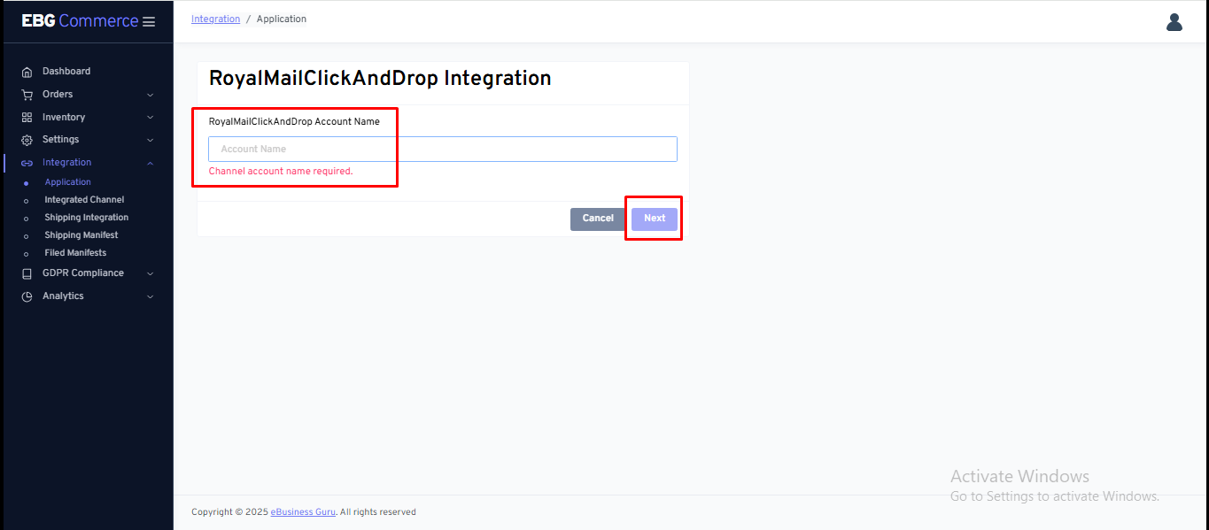Go to Shipping Manifest page

81,235
